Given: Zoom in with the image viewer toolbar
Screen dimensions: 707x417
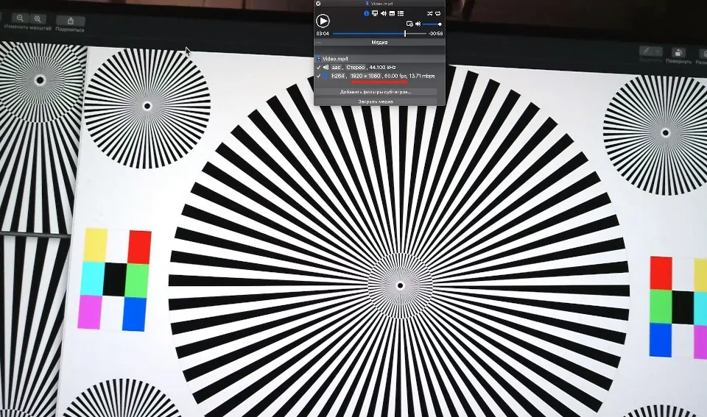Looking at the screenshot, I should (x=38, y=19).
